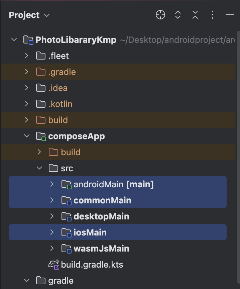Viewport: 240px width, 289px height.
Task: Collapse the composeApp module
Action: [27, 136]
